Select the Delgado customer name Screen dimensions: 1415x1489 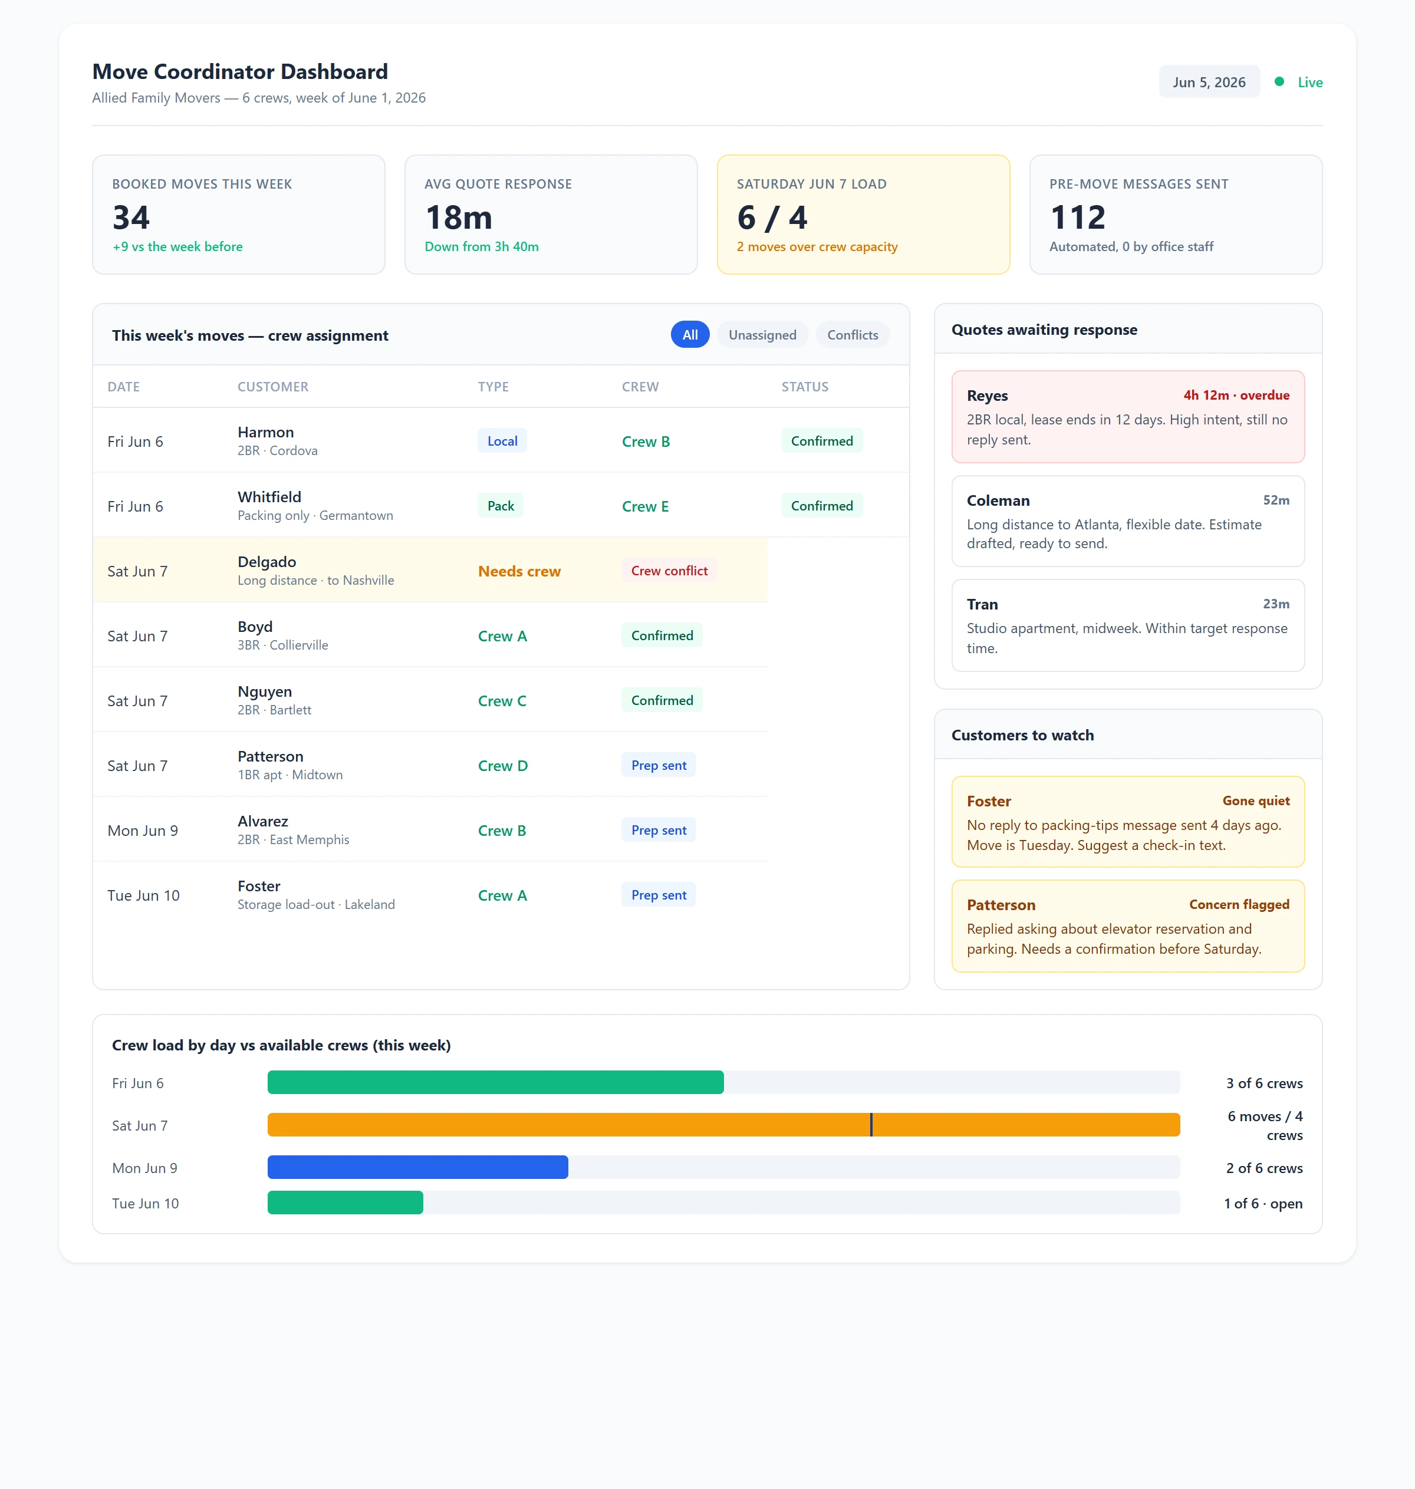coord(266,562)
